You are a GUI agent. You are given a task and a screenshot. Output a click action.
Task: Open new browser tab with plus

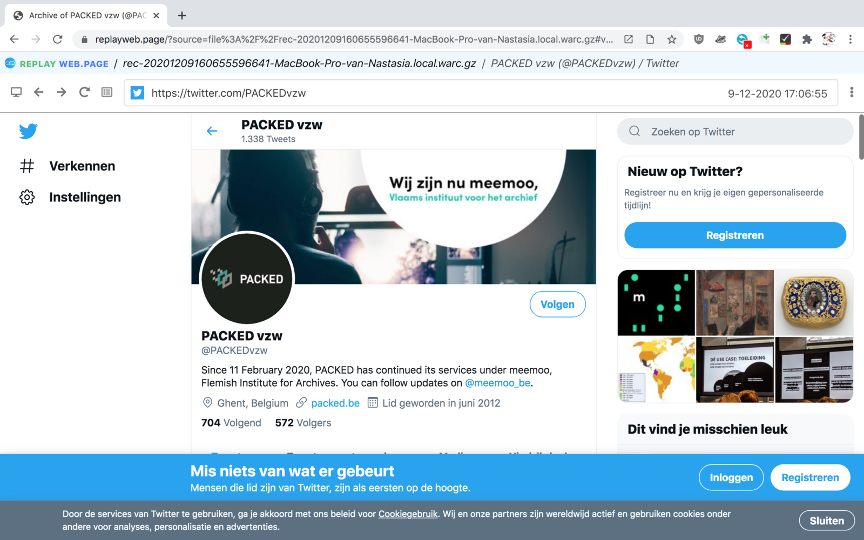coord(182,16)
